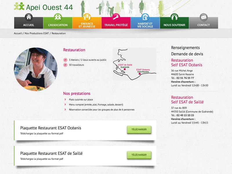Click the blue house icon above Habitat
232x174 pixels.
pyautogui.click(x=145, y=17)
